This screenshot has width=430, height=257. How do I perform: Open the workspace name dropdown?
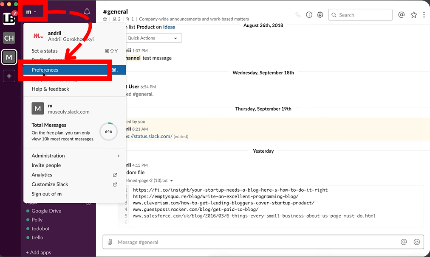pyautogui.click(x=31, y=11)
